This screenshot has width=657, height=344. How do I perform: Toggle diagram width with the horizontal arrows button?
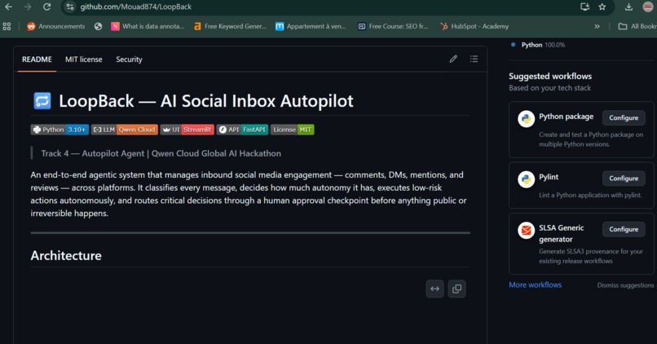pyautogui.click(x=435, y=289)
